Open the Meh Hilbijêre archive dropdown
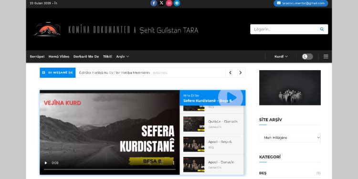 (290, 137)
